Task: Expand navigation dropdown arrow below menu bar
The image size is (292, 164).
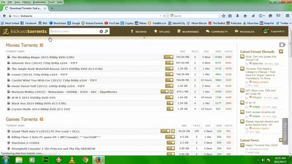Action: click(144, 37)
